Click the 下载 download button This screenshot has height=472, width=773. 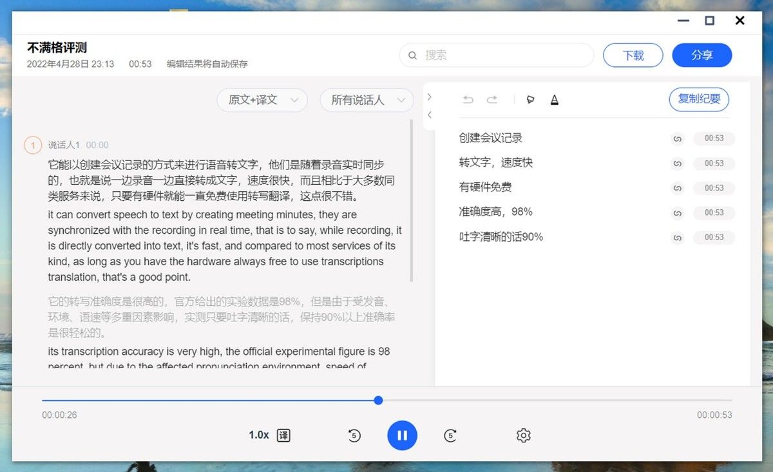[633, 55]
